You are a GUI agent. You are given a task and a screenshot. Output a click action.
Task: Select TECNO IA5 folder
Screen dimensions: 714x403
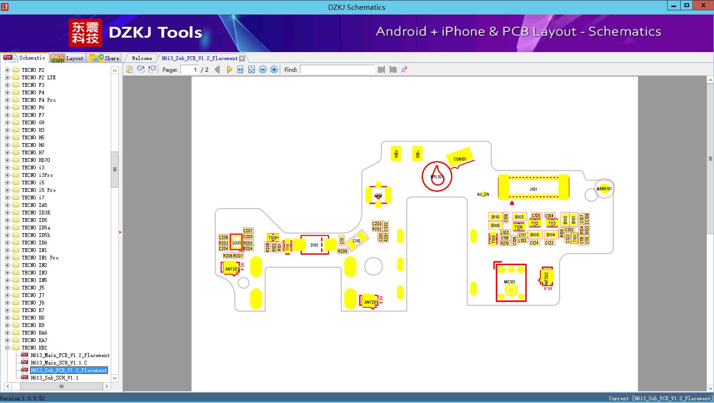point(34,205)
